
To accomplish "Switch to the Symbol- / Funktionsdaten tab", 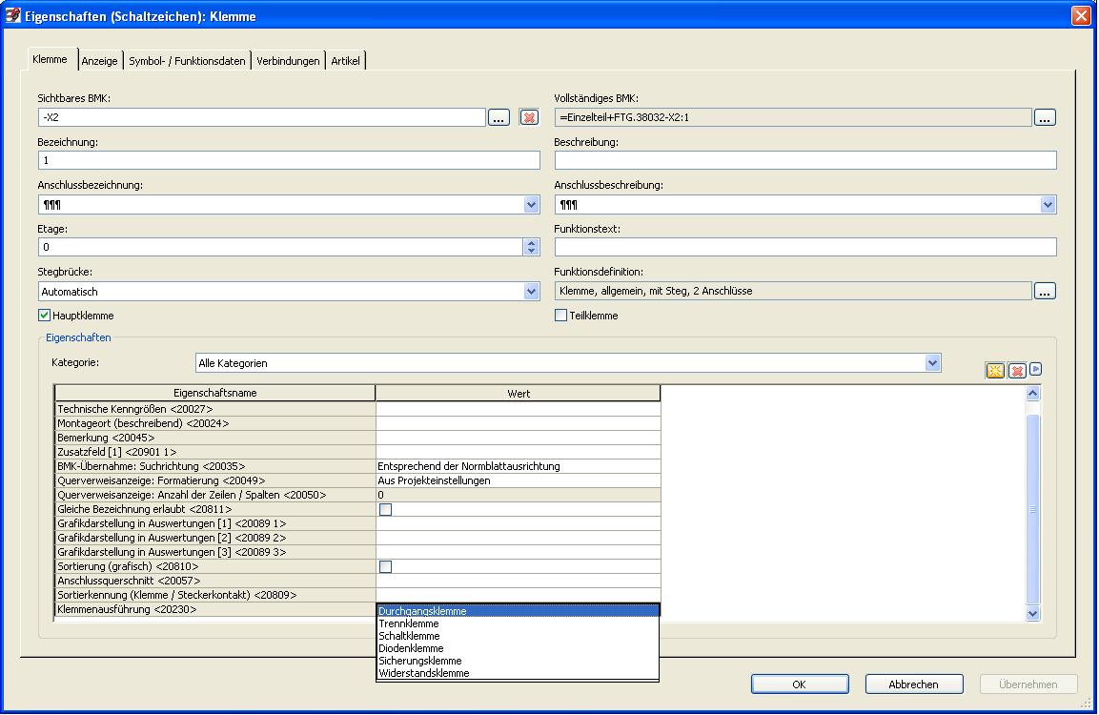I will tap(188, 61).
